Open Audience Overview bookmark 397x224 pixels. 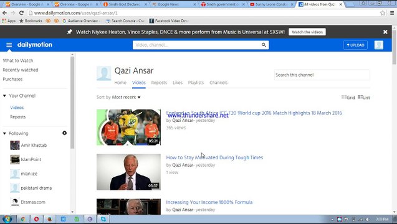click(80, 21)
